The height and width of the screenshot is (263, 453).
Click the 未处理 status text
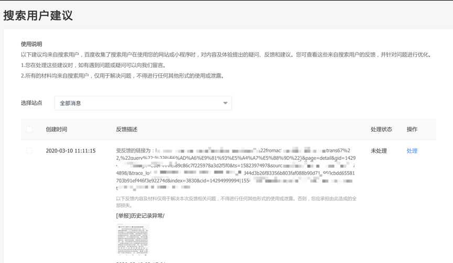point(379,151)
